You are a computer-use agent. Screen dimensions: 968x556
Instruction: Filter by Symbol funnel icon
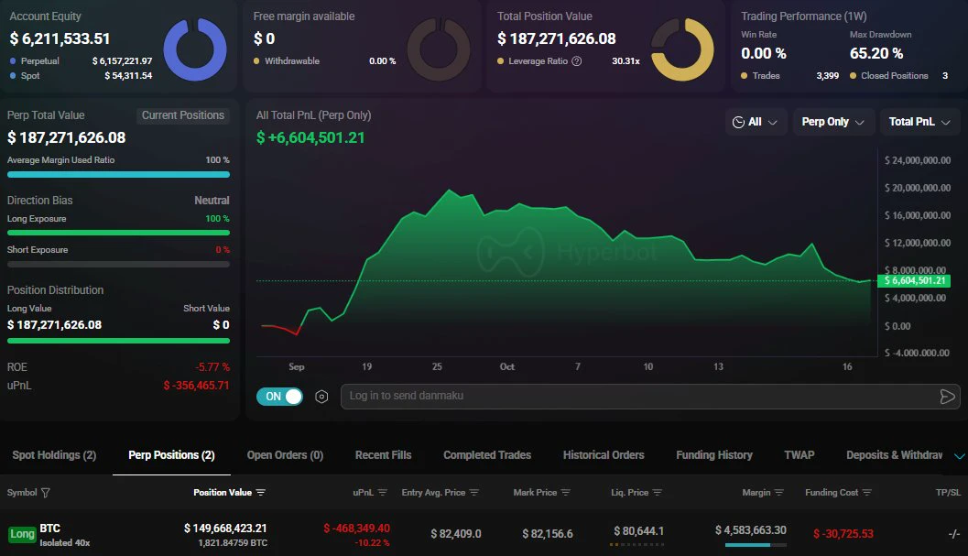pos(45,493)
